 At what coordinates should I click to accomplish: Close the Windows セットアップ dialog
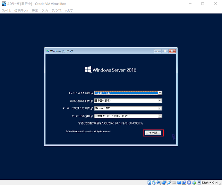point(172,51)
